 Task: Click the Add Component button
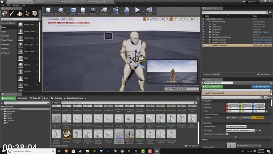click(x=212, y=86)
